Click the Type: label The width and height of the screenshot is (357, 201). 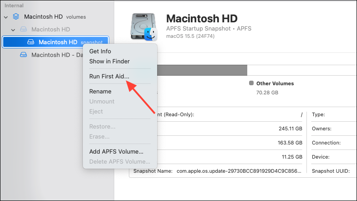click(x=319, y=114)
